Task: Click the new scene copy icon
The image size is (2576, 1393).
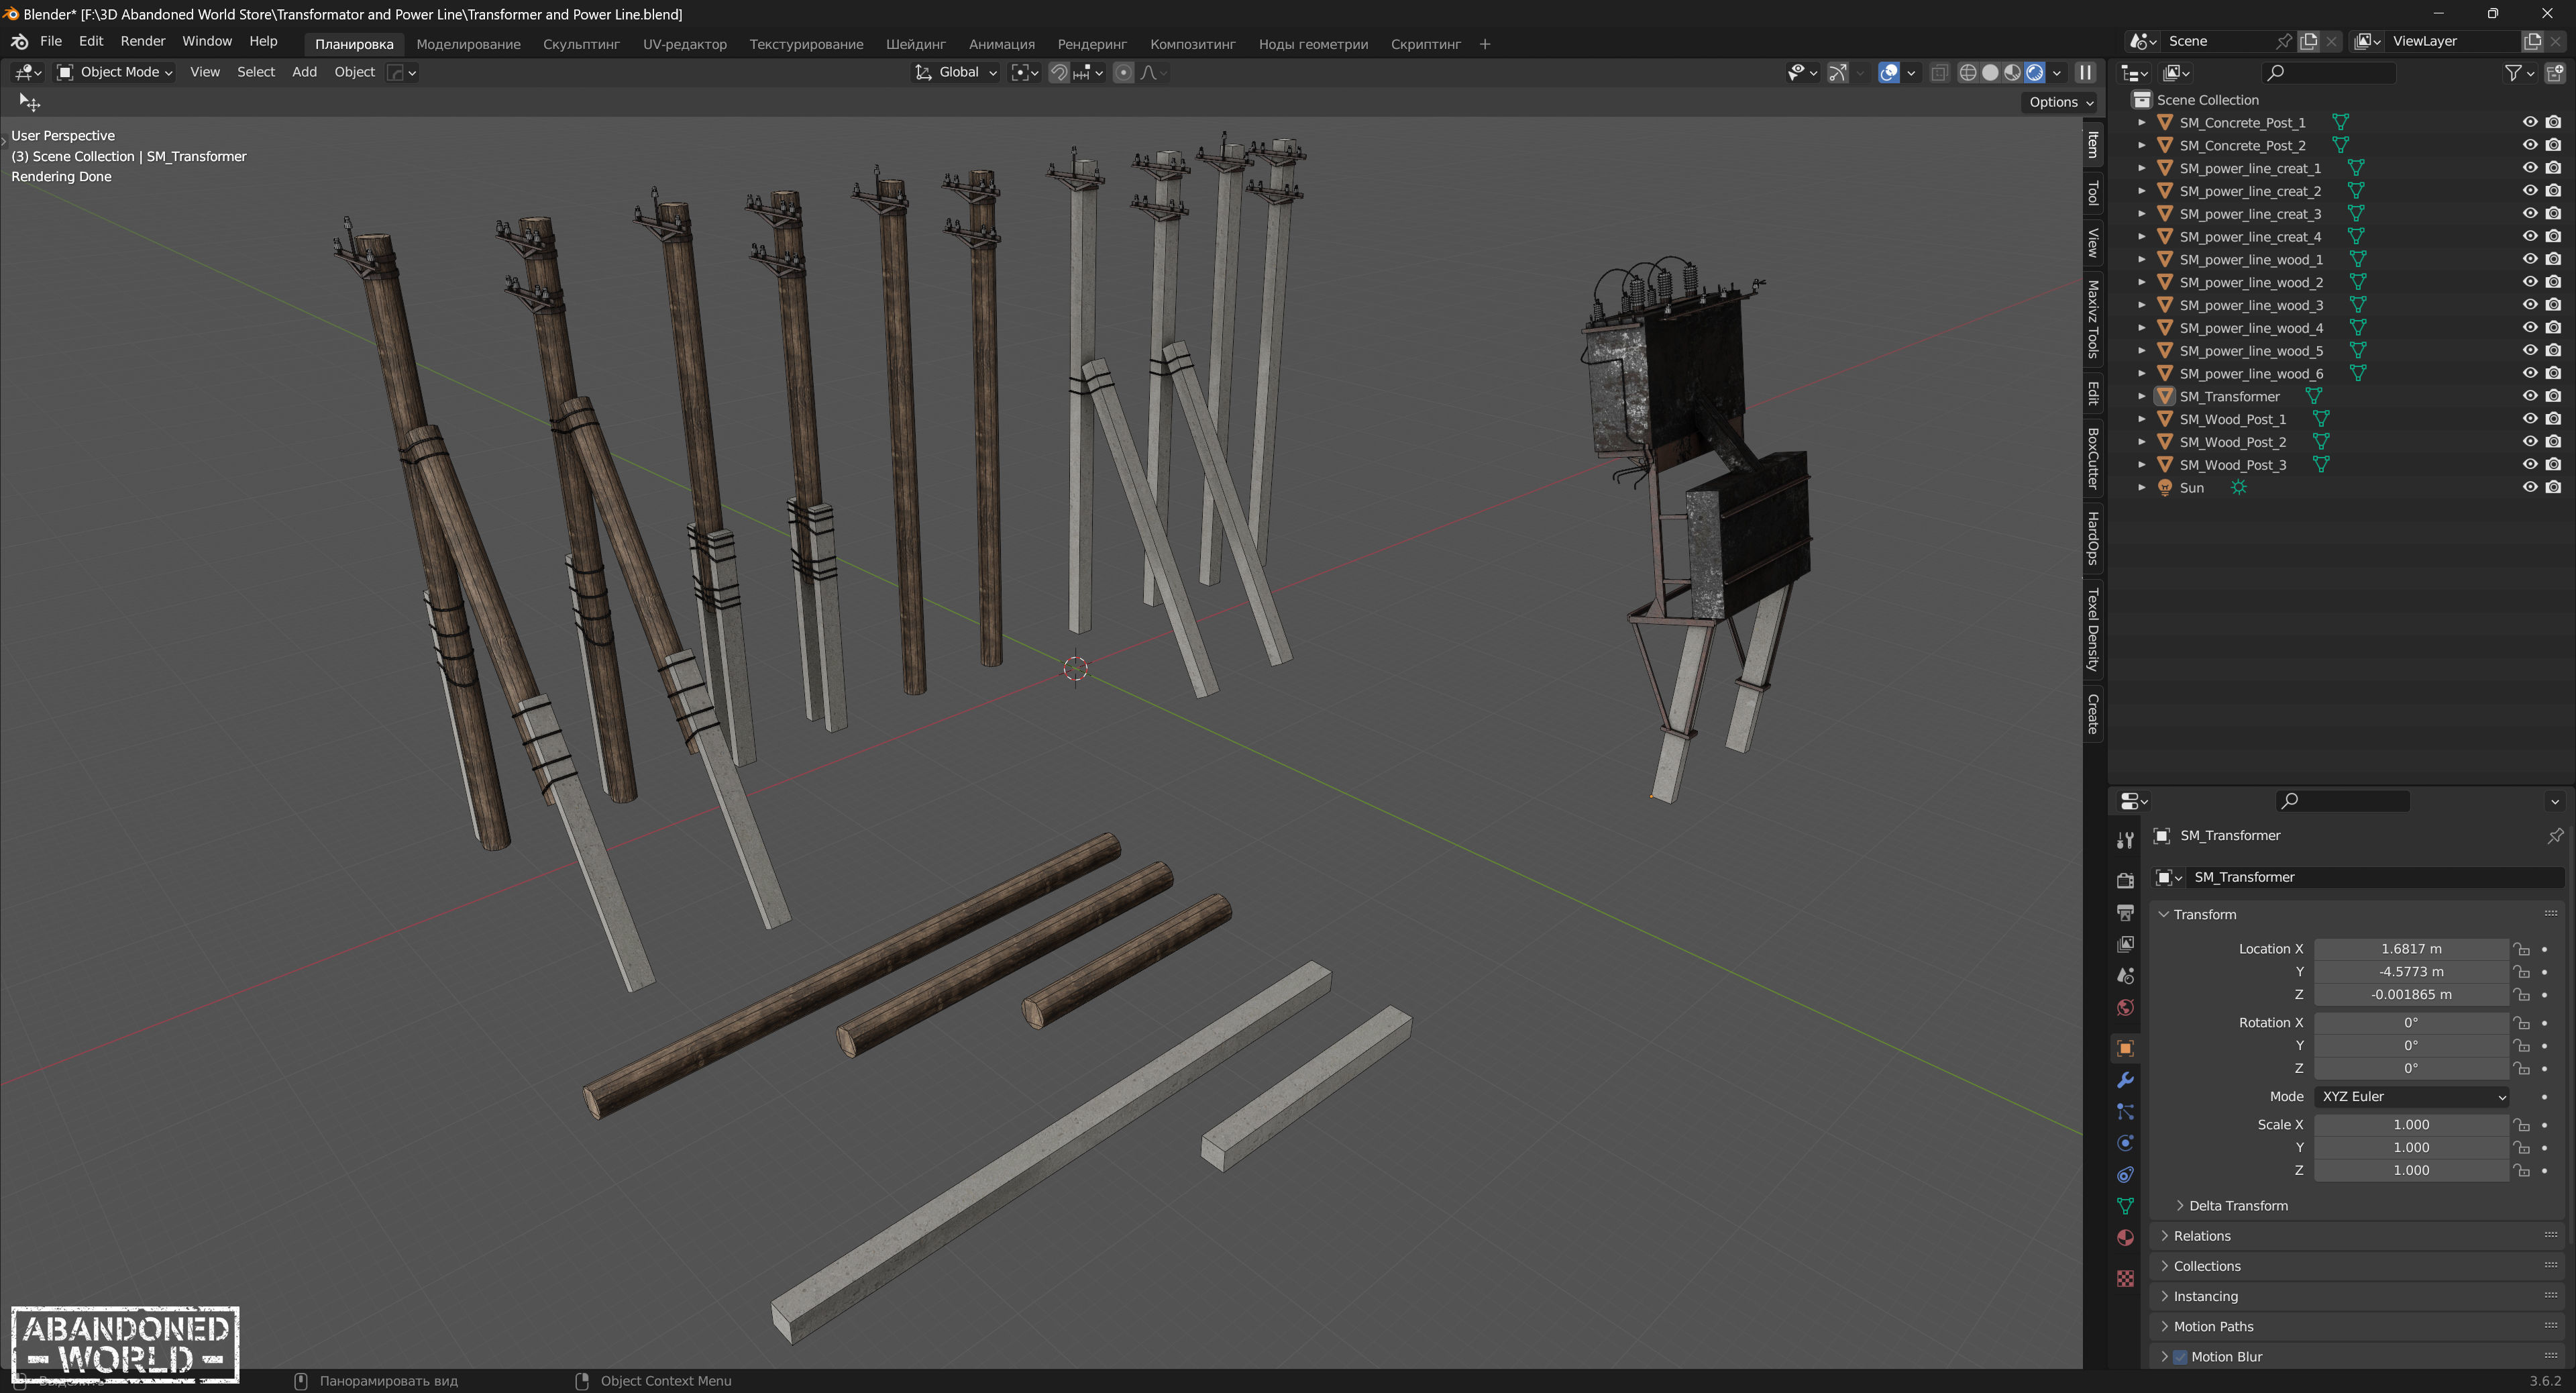Action: (x=2309, y=41)
